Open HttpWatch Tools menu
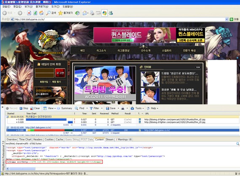This screenshot has height=176, width=240. (137, 108)
